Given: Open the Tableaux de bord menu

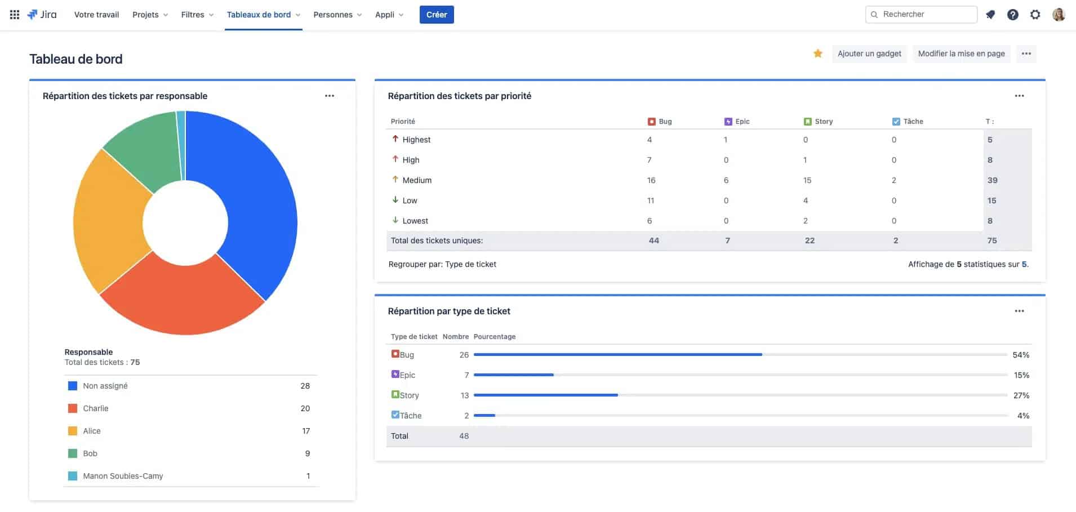Looking at the screenshot, I should point(263,15).
